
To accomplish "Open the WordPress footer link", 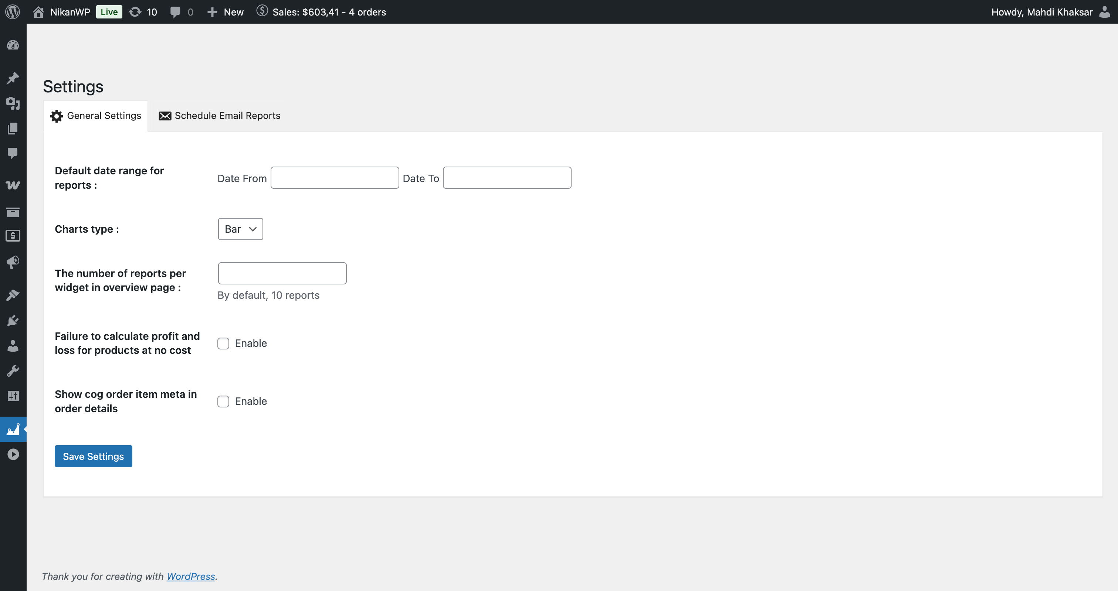I will pos(190,576).
